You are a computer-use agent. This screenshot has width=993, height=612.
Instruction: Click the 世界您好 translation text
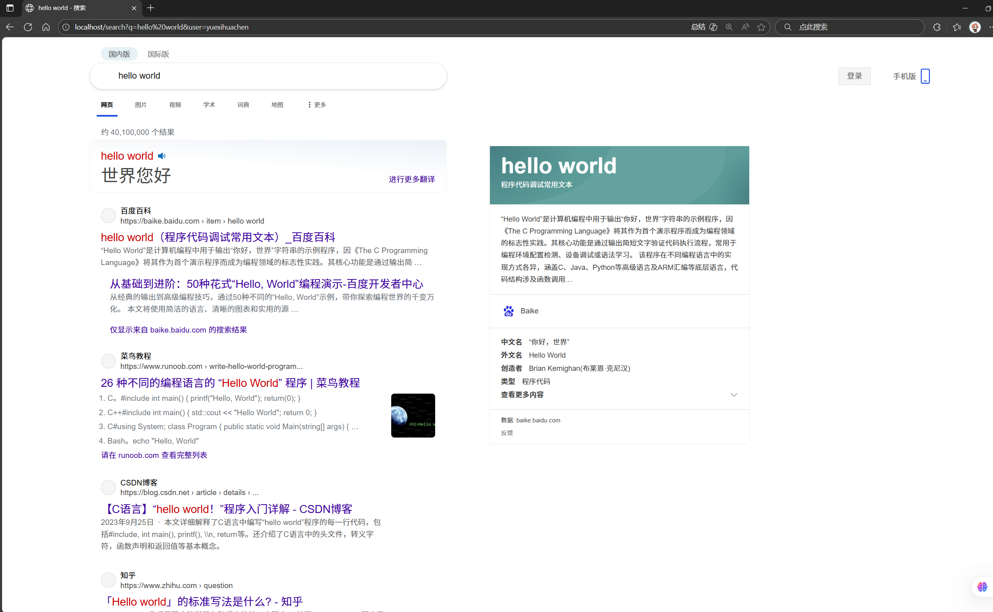(136, 175)
